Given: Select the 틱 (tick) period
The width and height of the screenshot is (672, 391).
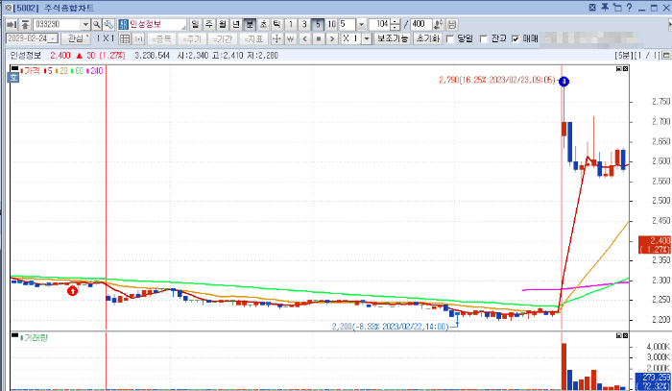Looking at the screenshot, I should coord(277,24).
